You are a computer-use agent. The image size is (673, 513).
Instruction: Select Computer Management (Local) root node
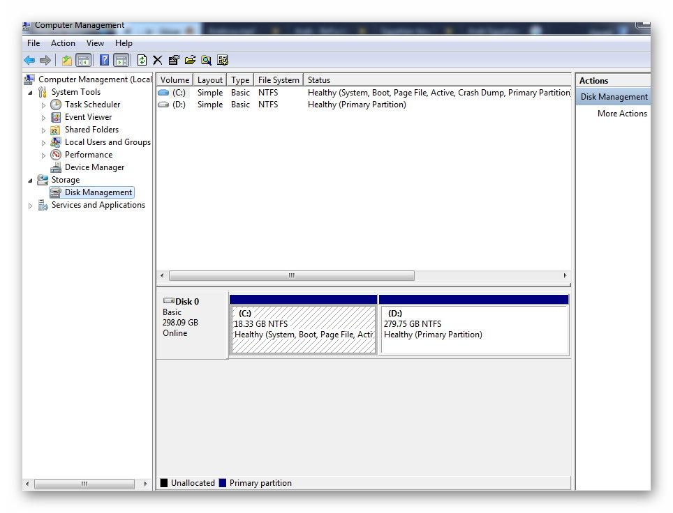[x=95, y=79]
